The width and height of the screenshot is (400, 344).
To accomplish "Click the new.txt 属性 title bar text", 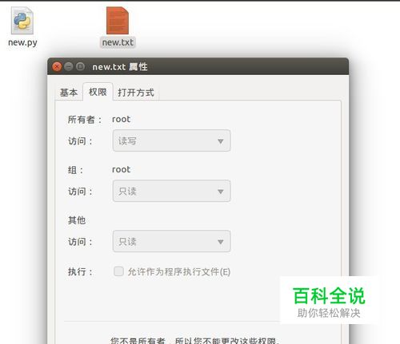I will [120, 67].
